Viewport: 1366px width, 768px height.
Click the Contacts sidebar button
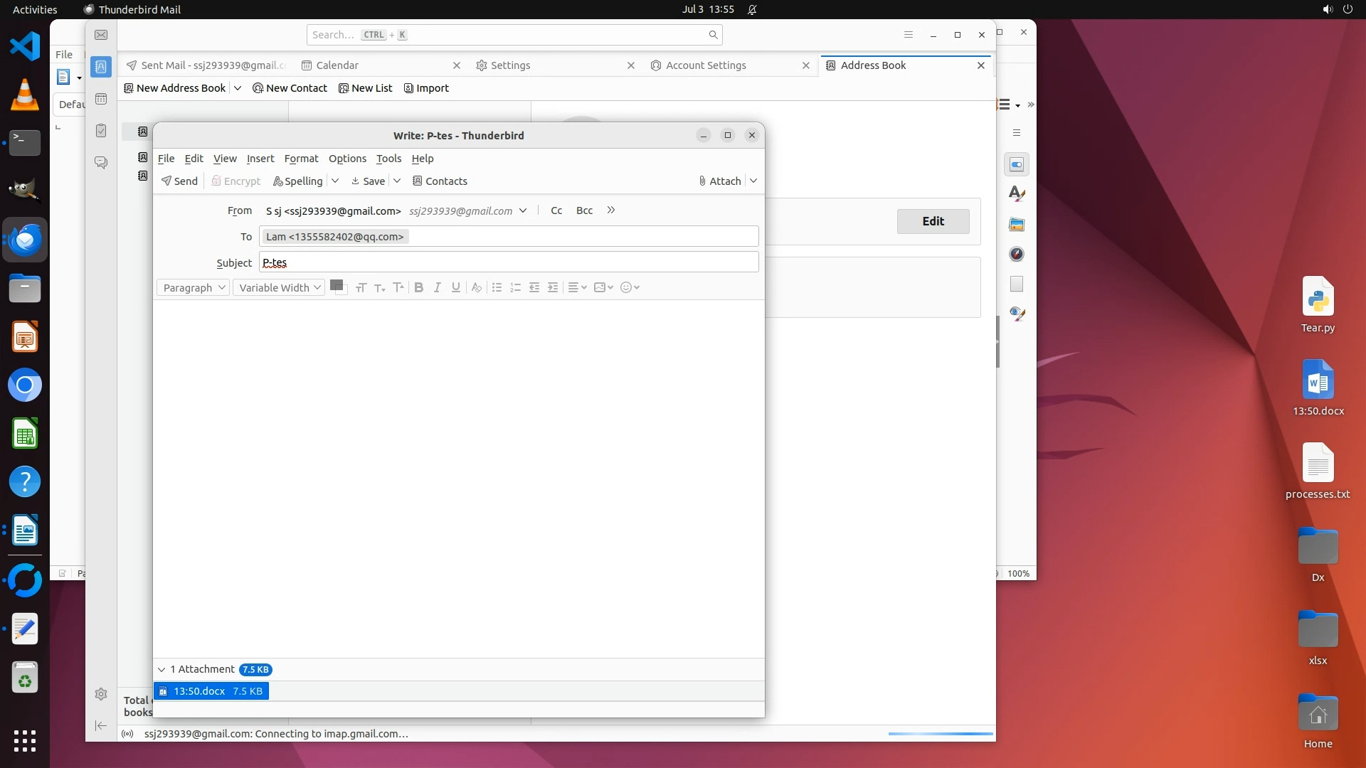pos(440,181)
